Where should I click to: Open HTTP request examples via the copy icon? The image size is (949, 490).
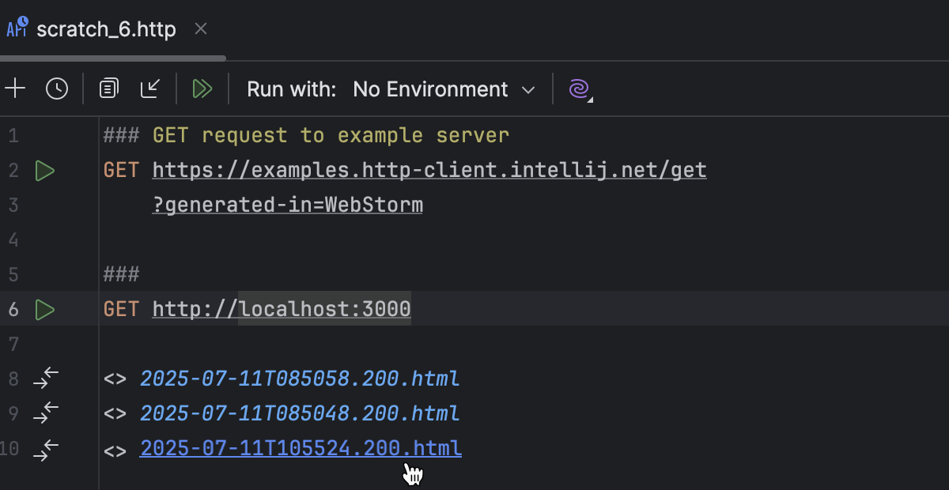click(x=108, y=89)
